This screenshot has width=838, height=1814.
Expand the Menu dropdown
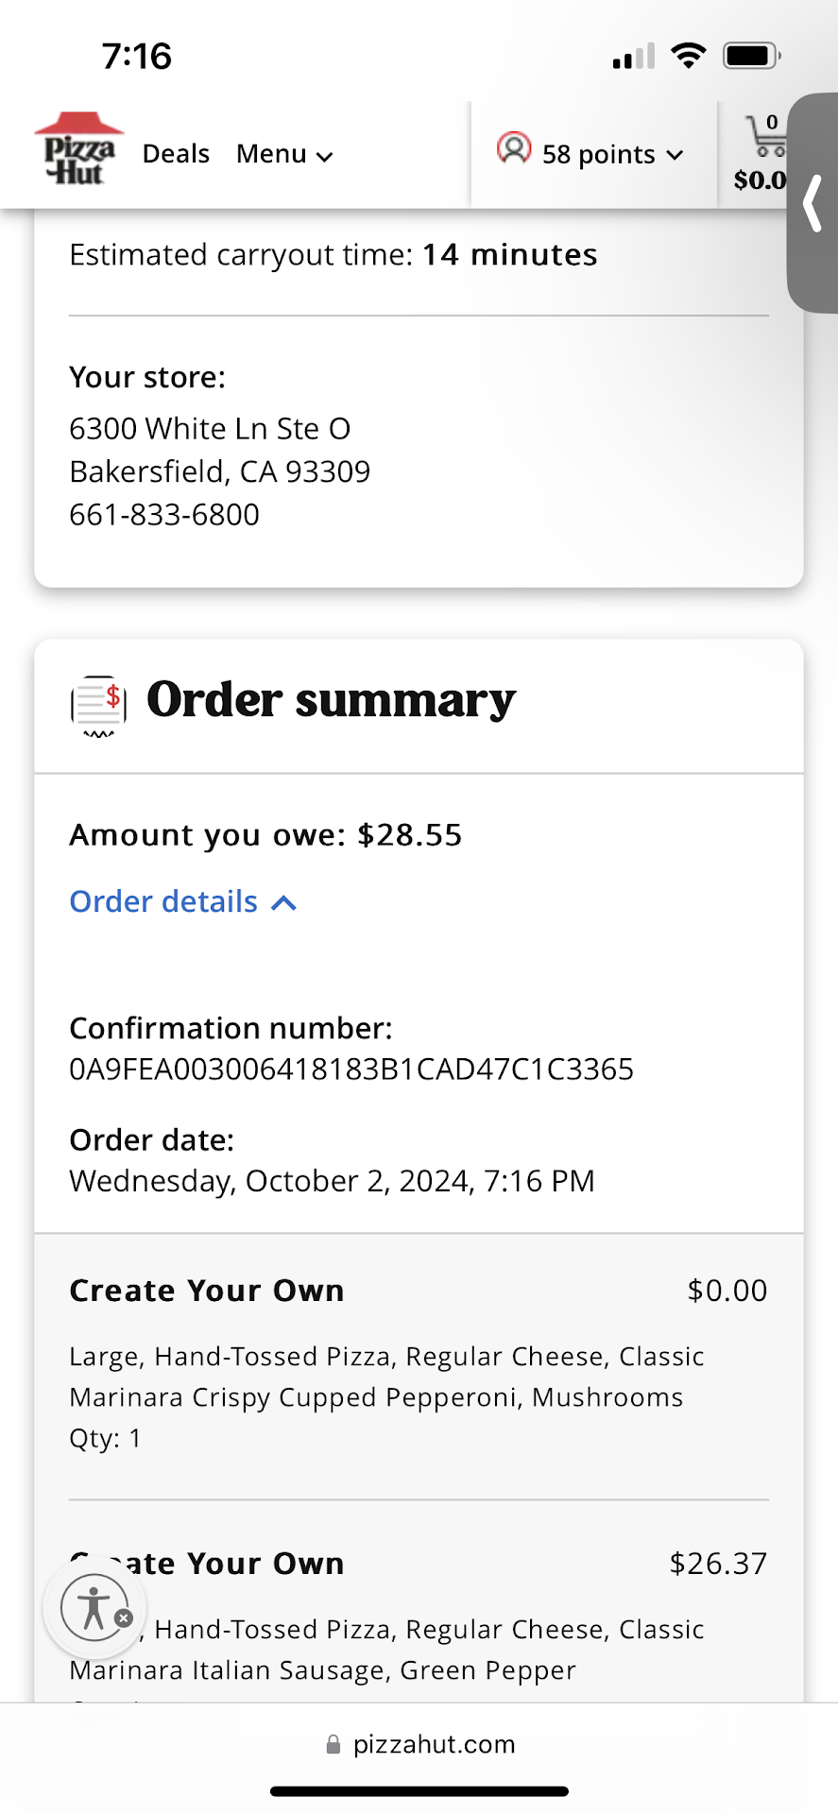pyautogui.click(x=284, y=154)
